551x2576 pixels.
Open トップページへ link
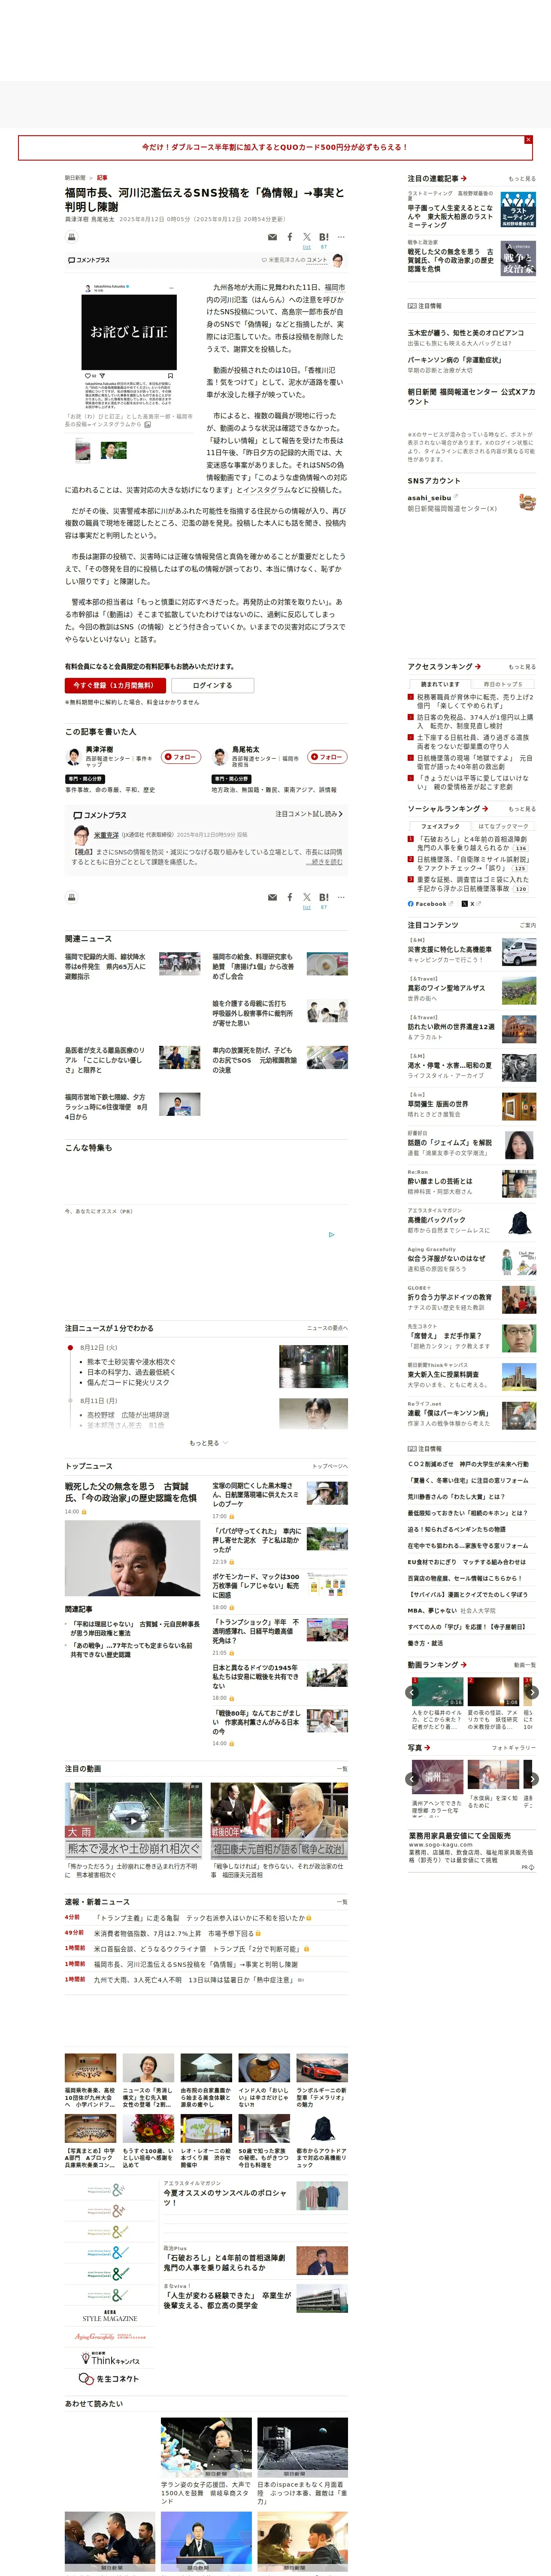[x=329, y=1466]
